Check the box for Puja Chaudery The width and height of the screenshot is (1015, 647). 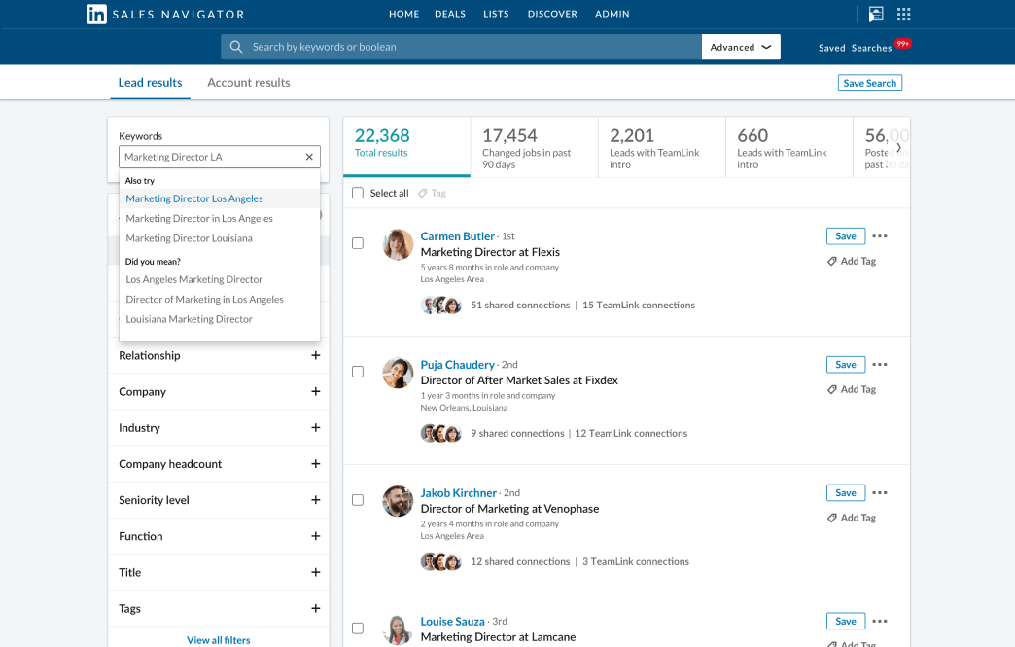[358, 372]
